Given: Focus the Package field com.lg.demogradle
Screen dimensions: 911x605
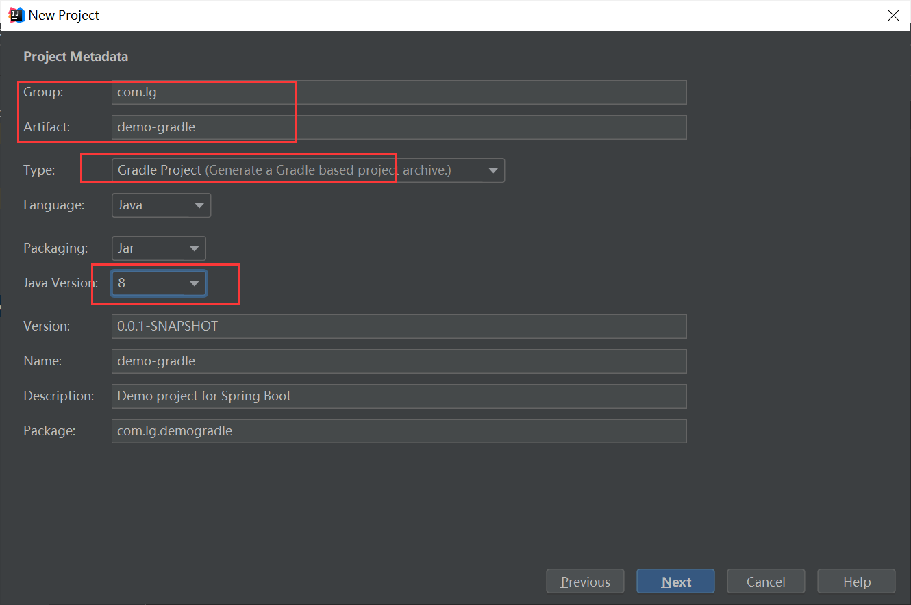Looking at the screenshot, I should click(399, 431).
